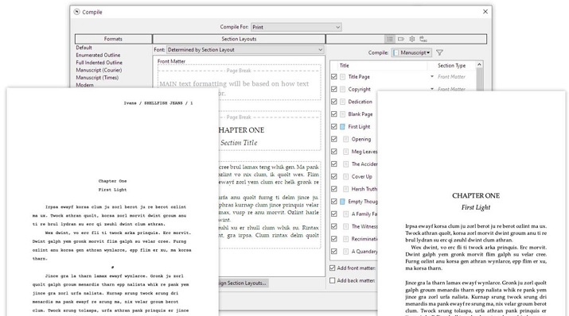This screenshot has height=316, width=569.
Task: Choose the Modern format
Action: (x=84, y=85)
